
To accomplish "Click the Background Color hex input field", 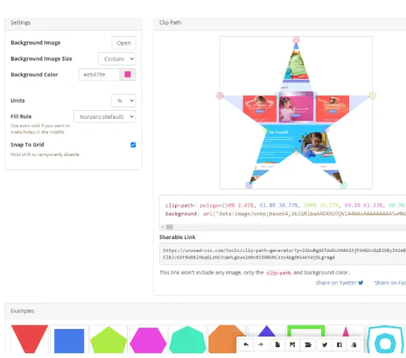I will [99, 74].
